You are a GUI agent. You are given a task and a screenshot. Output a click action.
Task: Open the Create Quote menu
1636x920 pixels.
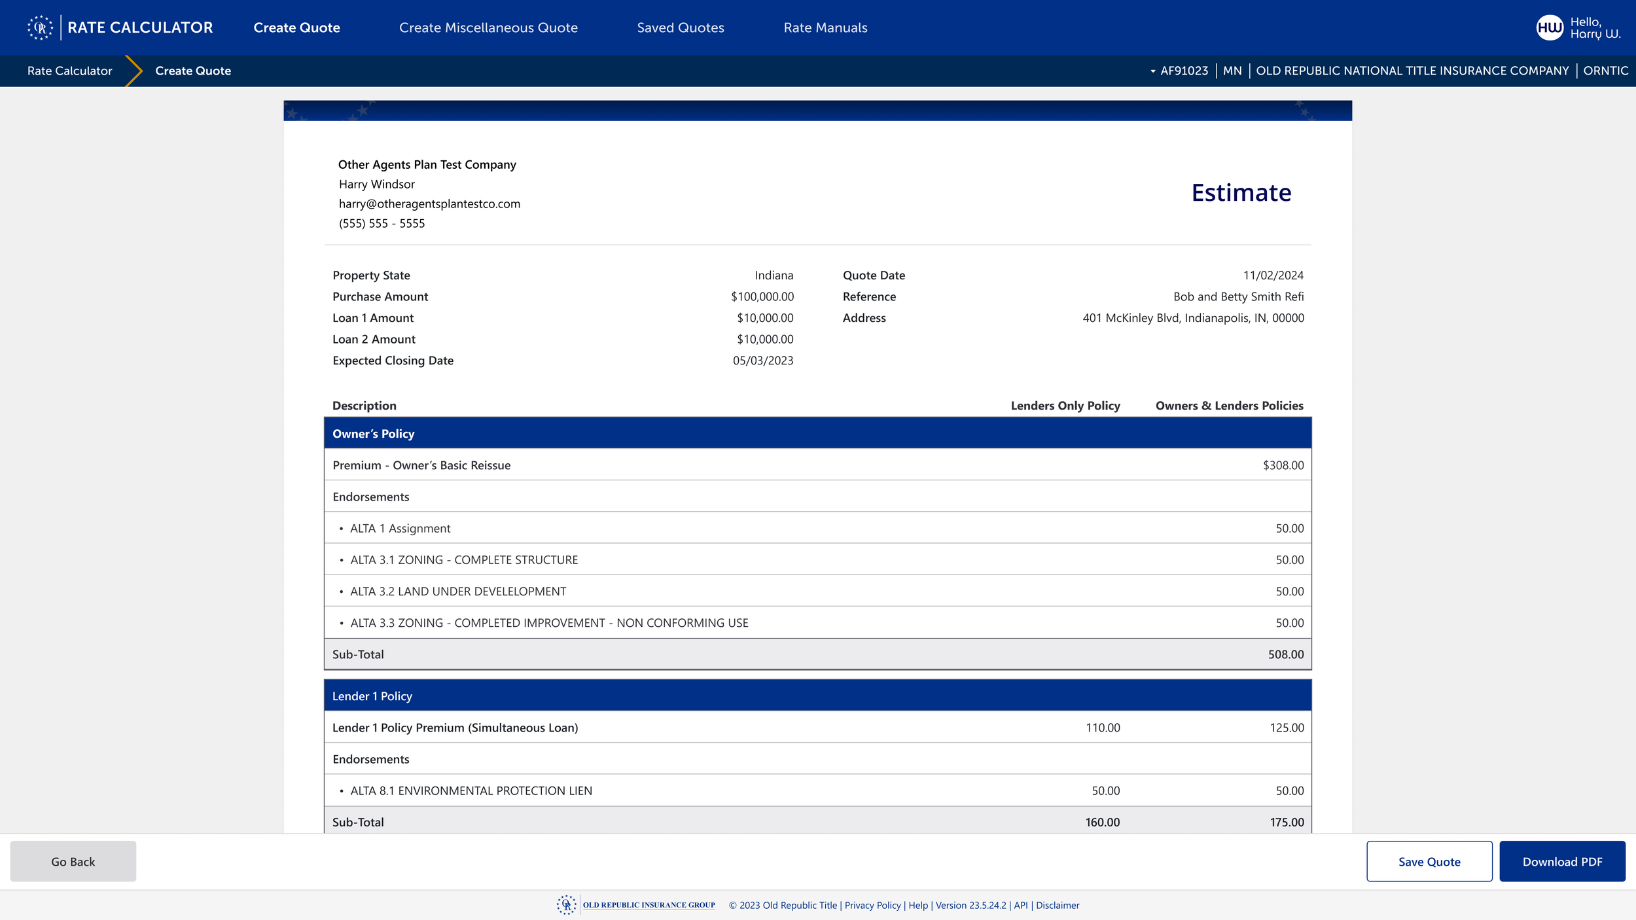(296, 27)
